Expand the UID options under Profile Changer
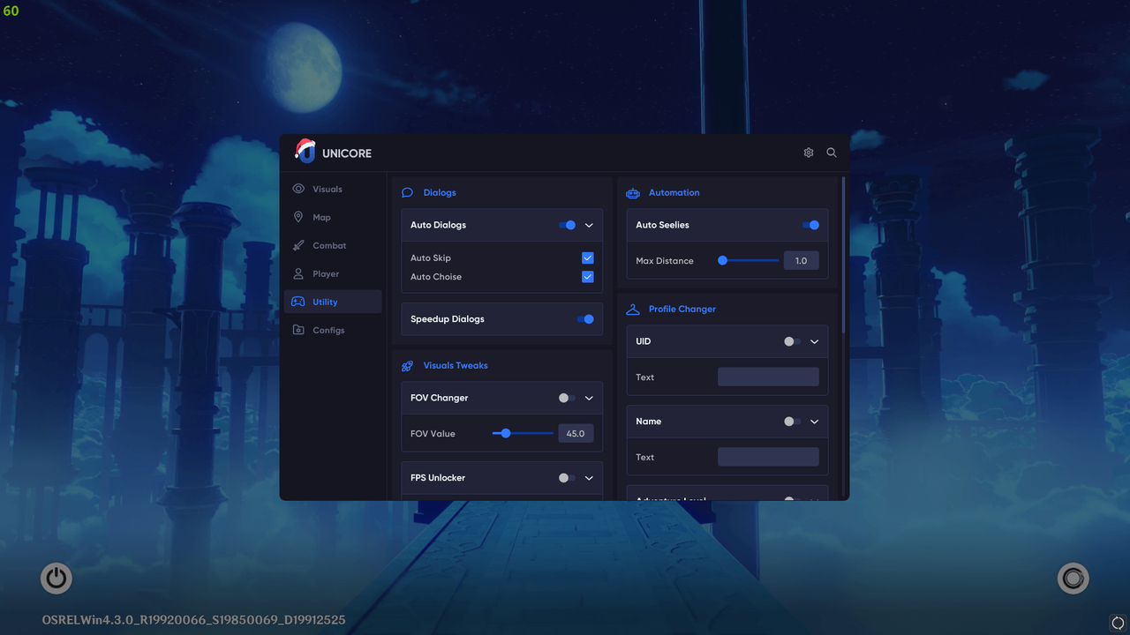Viewport: 1130px width, 635px height. click(x=814, y=341)
